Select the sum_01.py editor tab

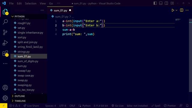tap(60, 10)
